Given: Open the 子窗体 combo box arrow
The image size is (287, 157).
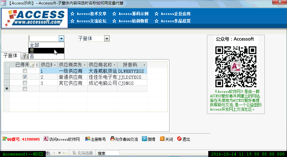Looking at the screenshot, I should pyautogui.click(x=107, y=39).
